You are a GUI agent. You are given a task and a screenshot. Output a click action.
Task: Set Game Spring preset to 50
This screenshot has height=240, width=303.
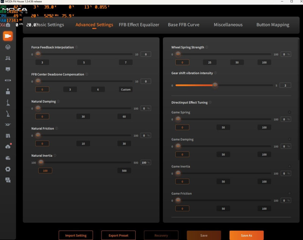[223, 128]
